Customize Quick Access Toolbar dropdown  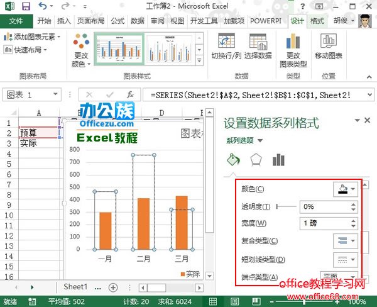85,6
